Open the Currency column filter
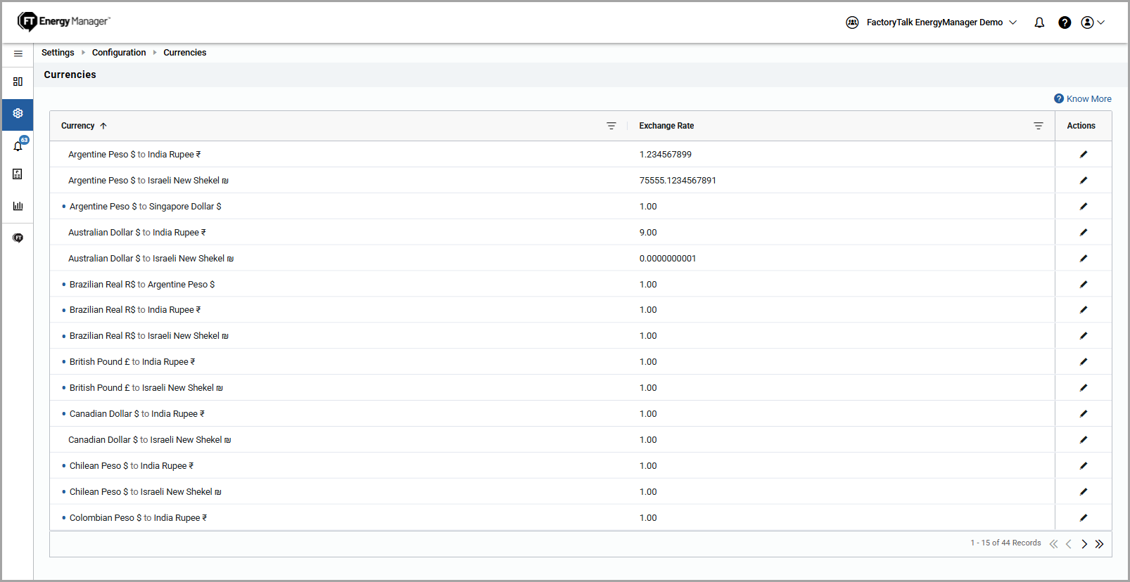The height and width of the screenshot is (582, 1130). (x=611, y=126)
